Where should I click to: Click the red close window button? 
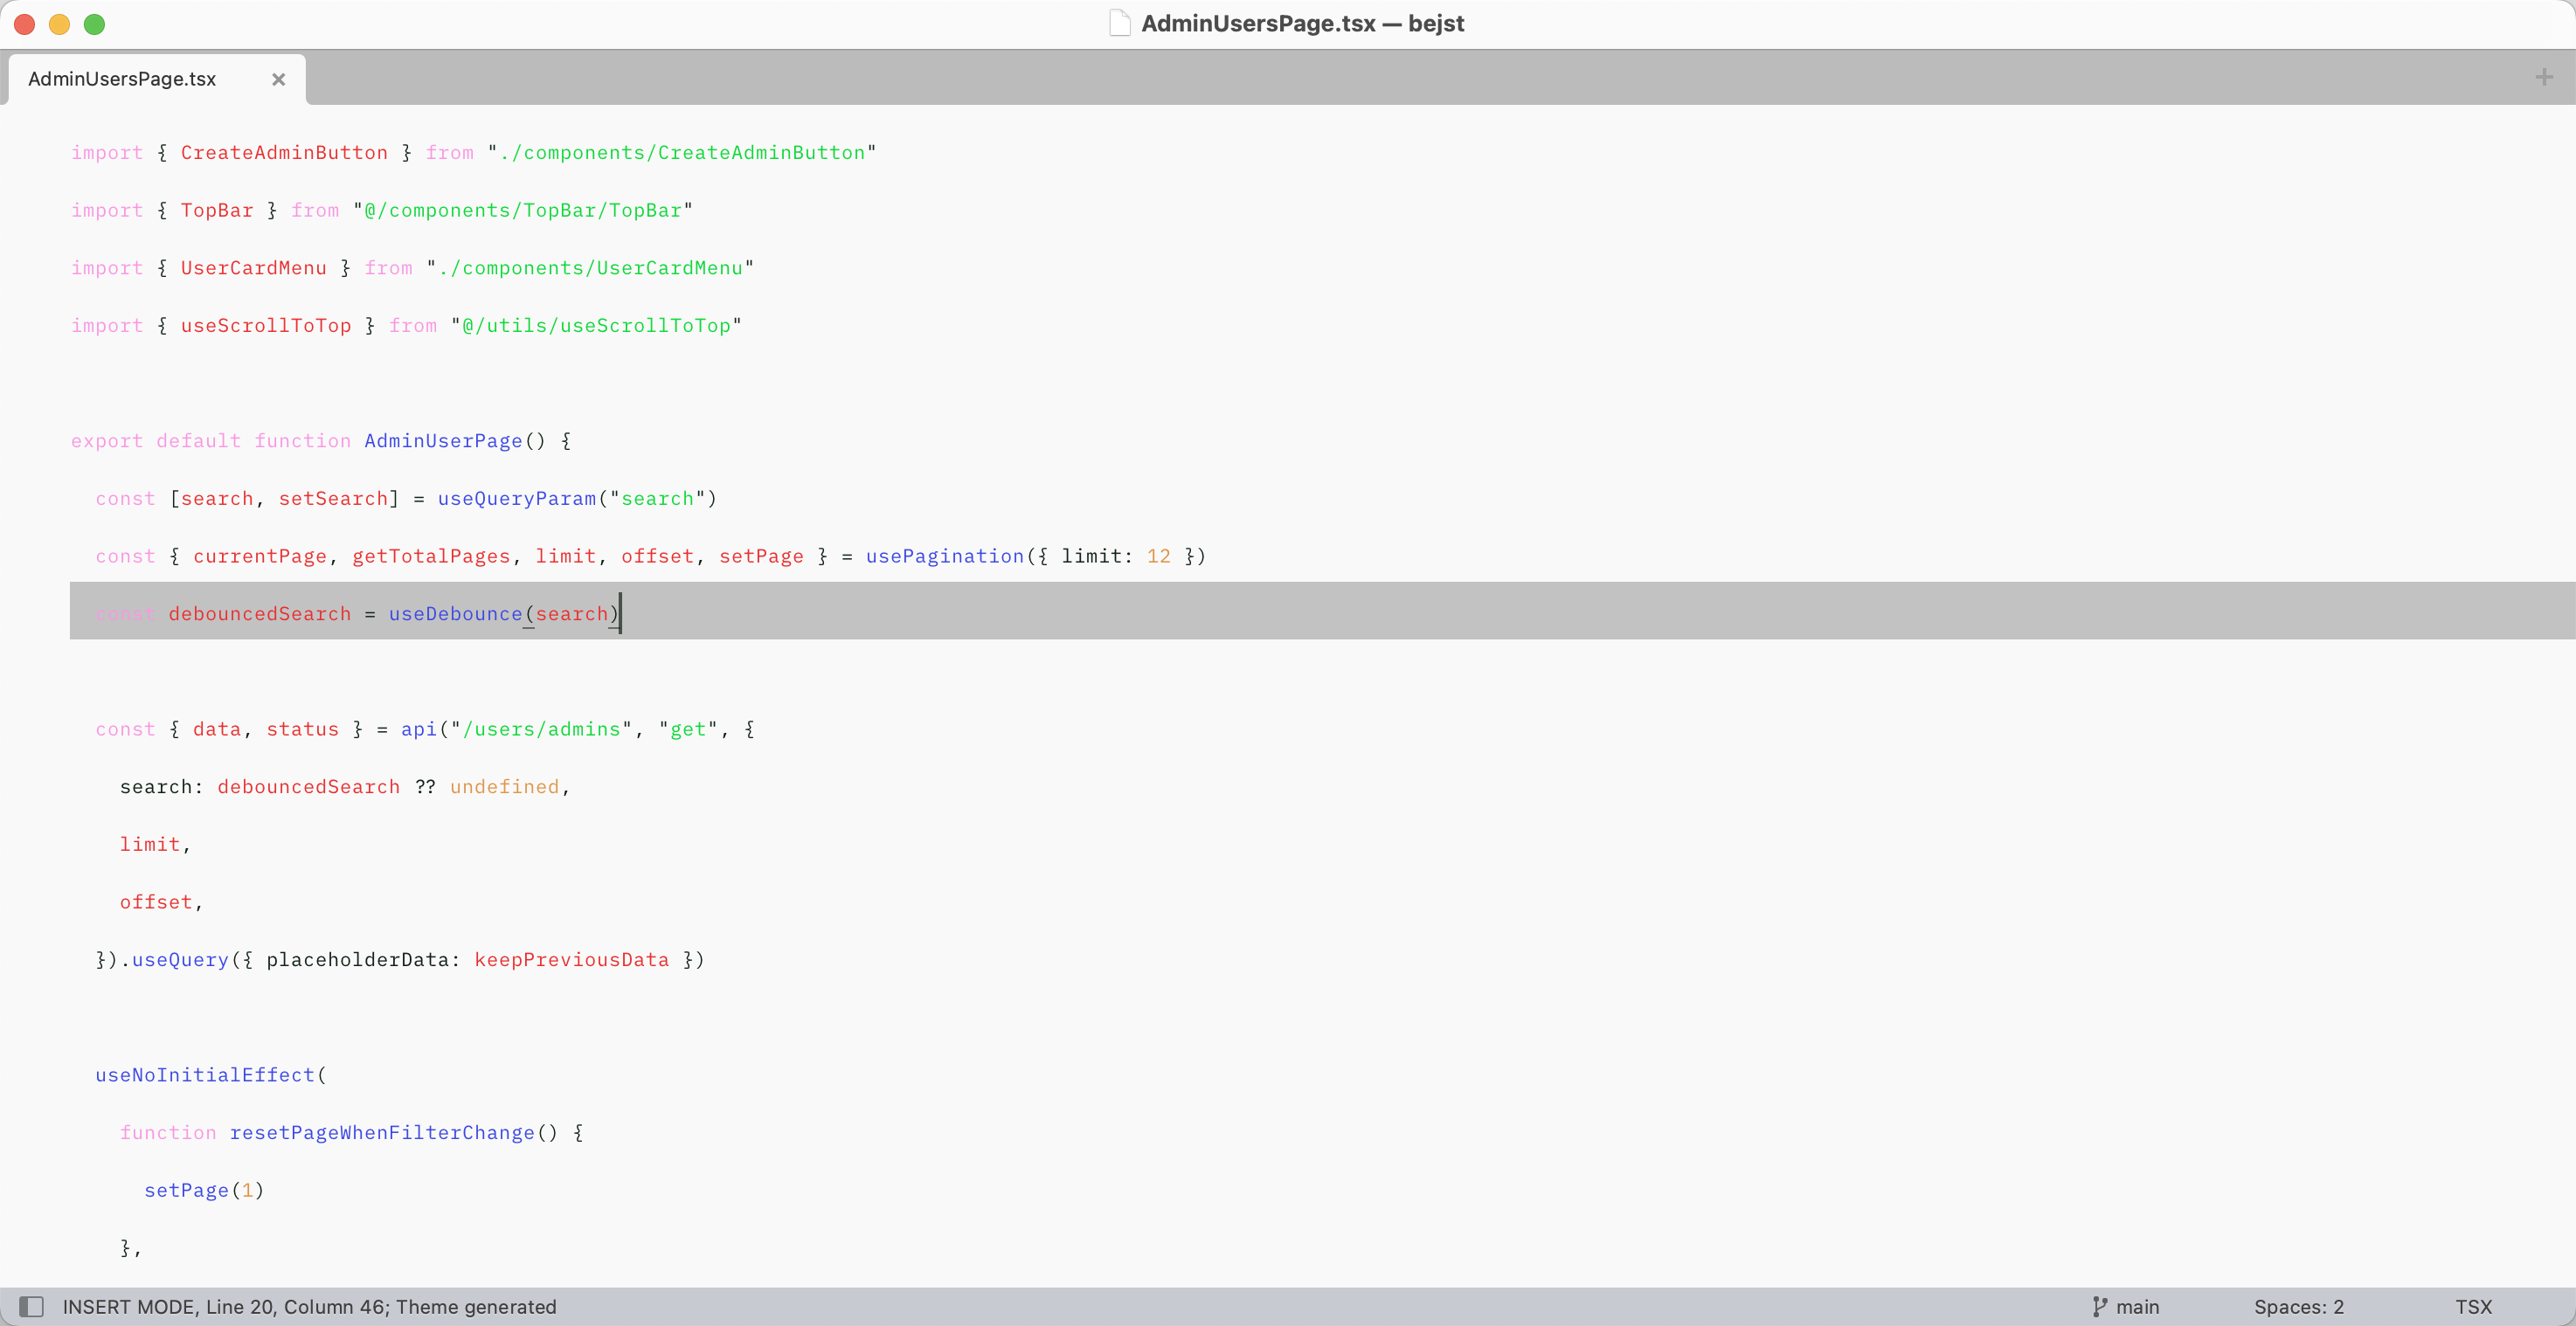pos(25,24)
